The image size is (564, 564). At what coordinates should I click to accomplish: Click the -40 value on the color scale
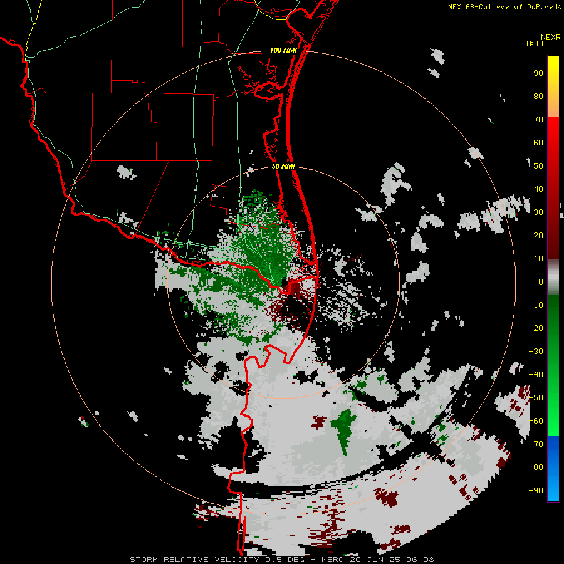tap(536, 375)
